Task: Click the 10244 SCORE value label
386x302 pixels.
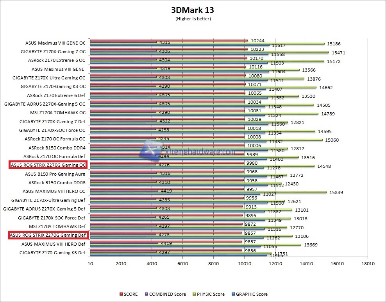Action: click(257, 40)
